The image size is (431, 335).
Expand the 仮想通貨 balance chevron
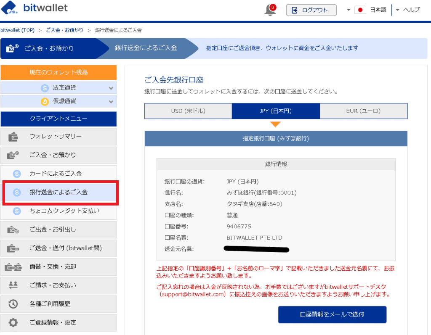pyautogui.click(x=111, y=102)
